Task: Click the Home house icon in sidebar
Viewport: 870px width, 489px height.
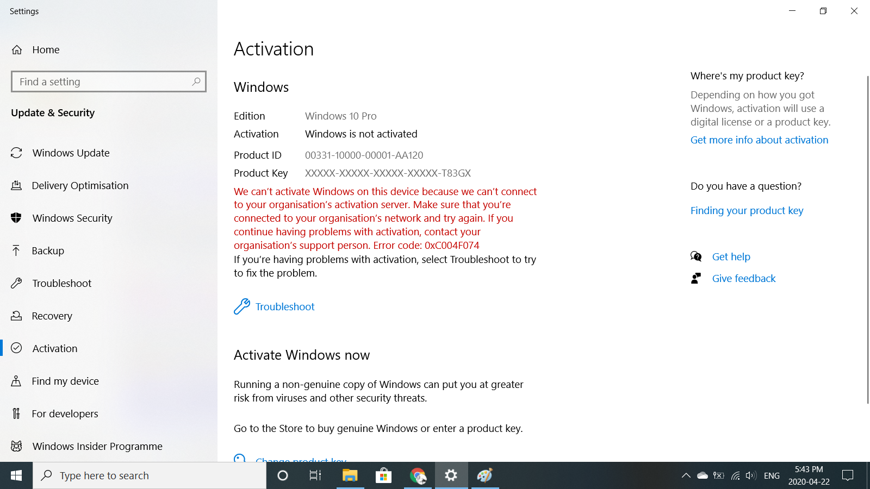Action: click(17, 50)
